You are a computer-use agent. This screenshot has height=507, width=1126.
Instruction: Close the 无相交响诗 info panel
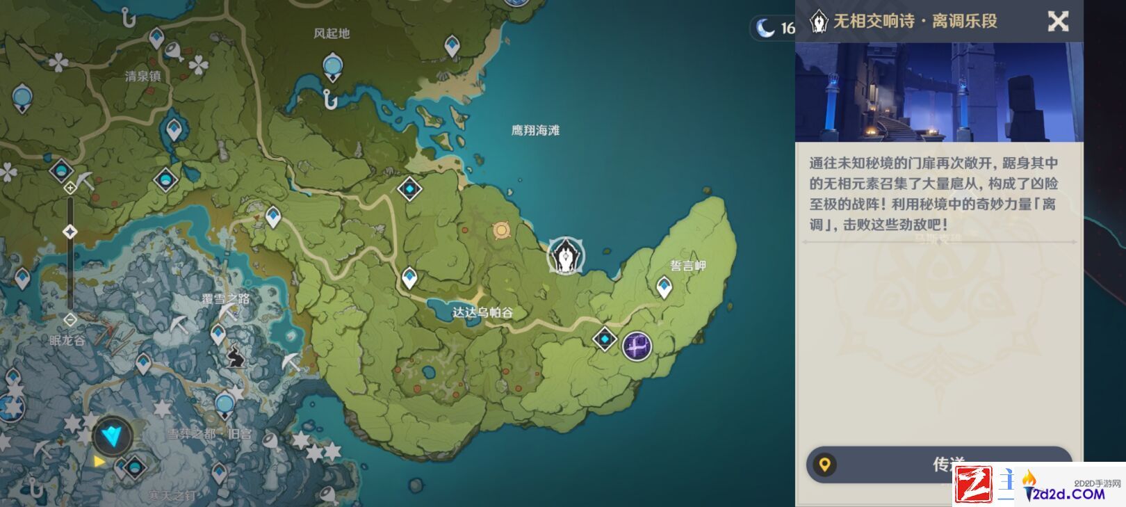1058,22
